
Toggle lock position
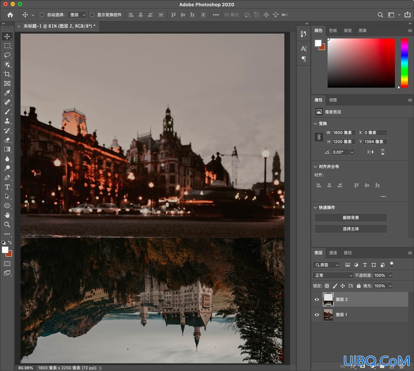(x=342, y=286)
